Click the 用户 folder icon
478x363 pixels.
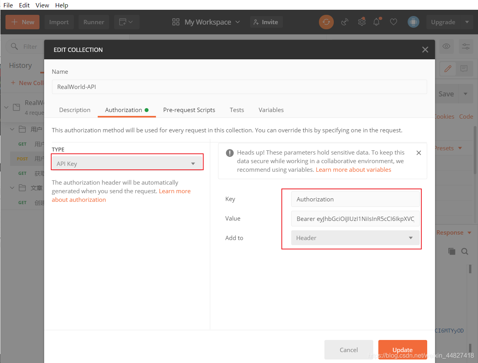pyautogui.click(x=22, y=129)
